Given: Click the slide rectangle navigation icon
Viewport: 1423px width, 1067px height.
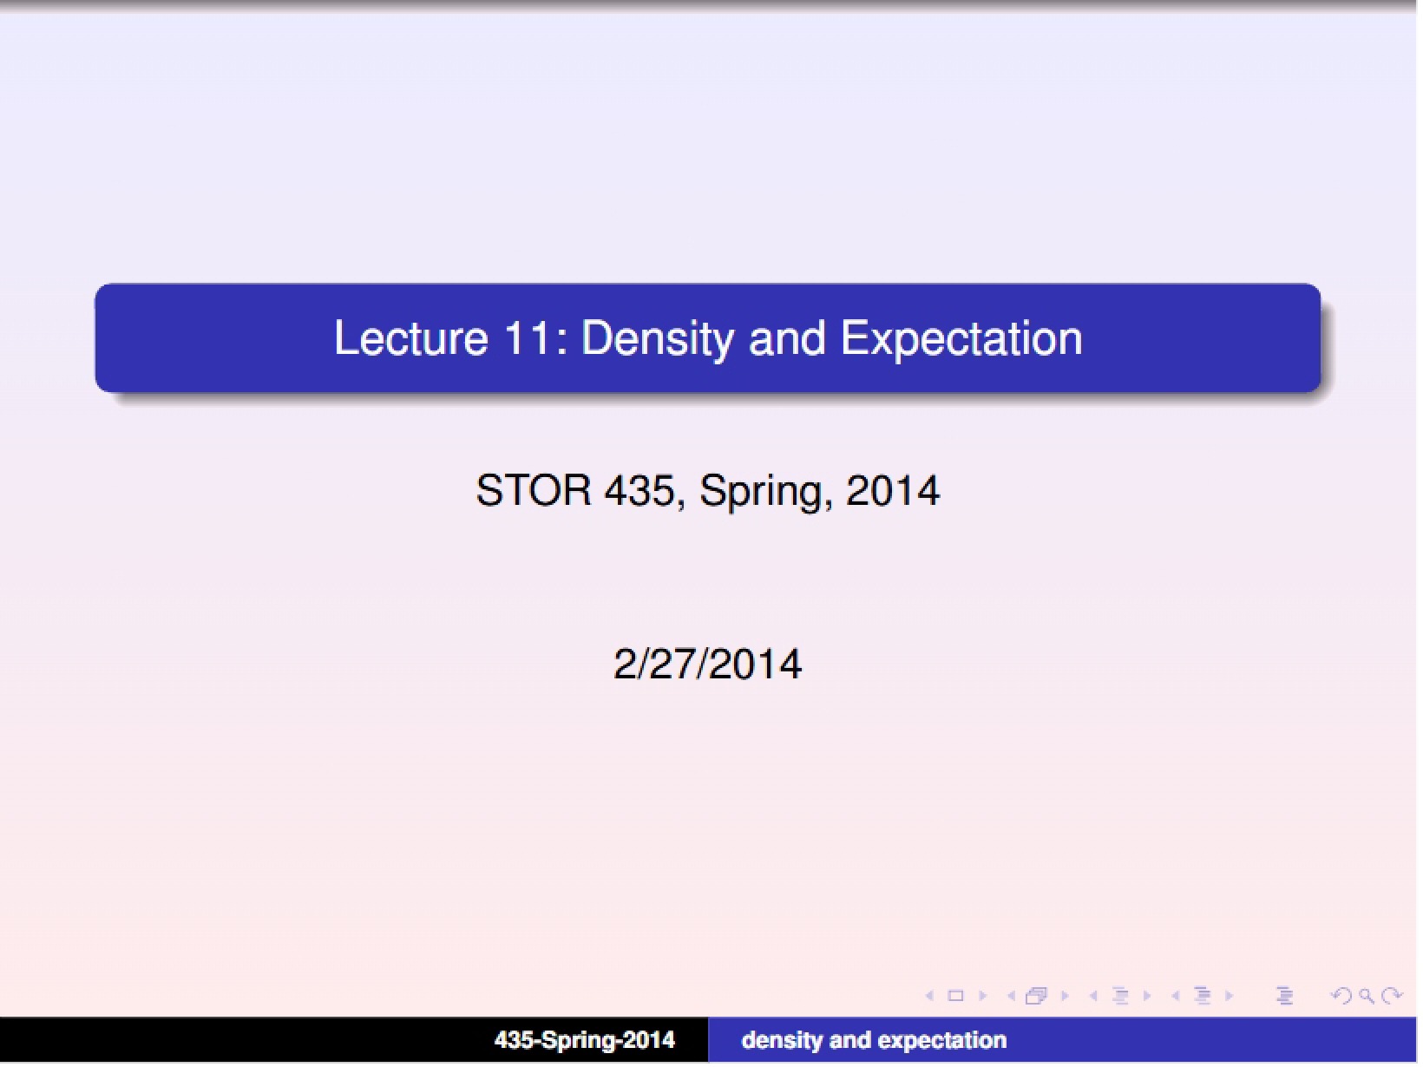Looking at the screenshot, I should [x=955, y=996].
